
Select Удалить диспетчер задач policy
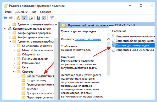coord(135,45)
